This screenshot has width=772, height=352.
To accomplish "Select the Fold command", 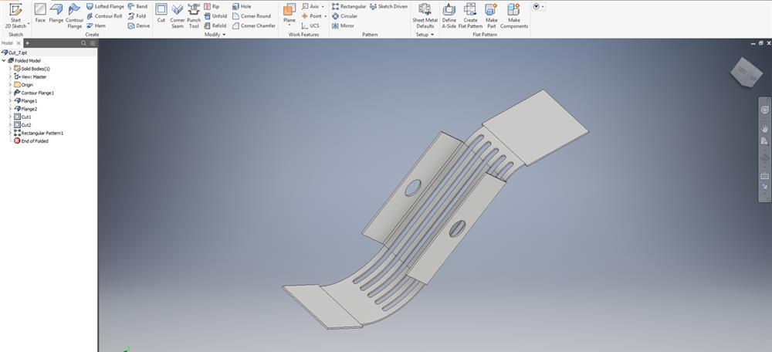I will pyautogui.click(x=137, y=15).
